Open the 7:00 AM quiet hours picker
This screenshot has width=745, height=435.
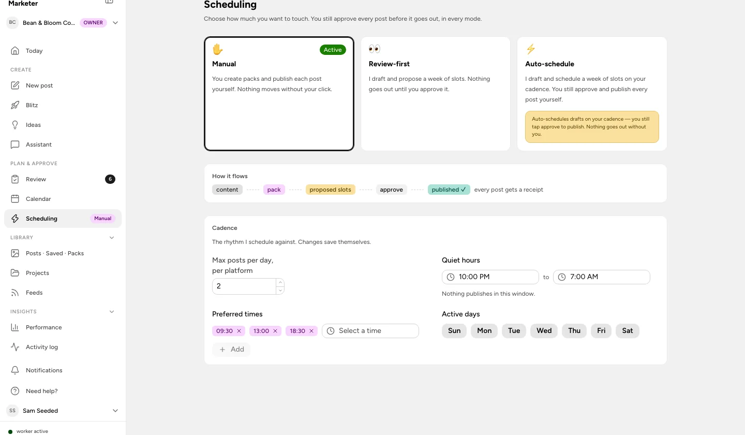click(602, 277)
